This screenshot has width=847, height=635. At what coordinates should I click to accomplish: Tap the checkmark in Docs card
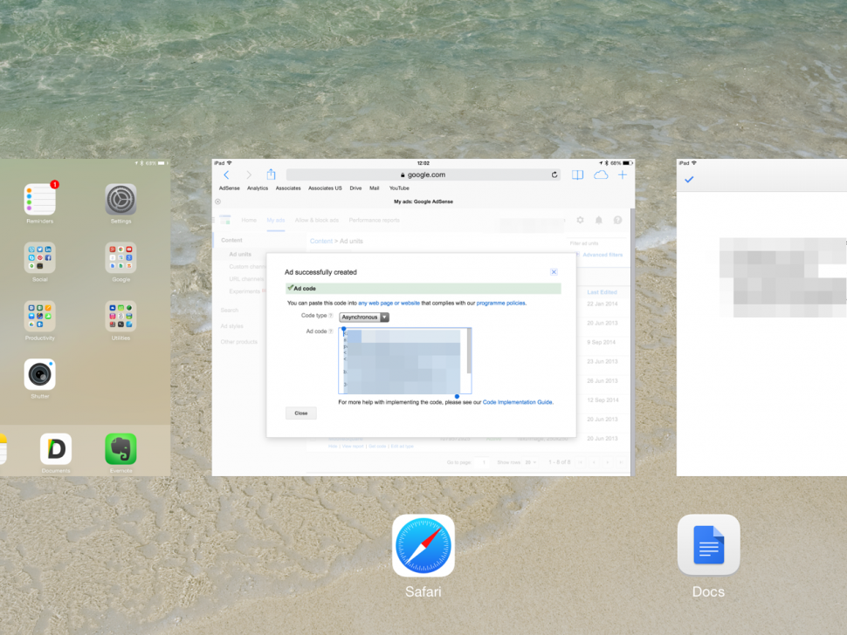[x=689, y=180]
